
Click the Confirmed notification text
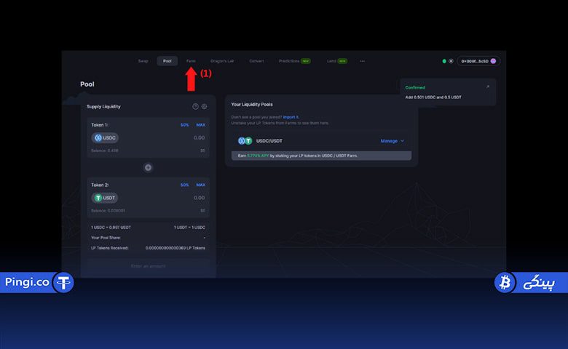pyautogui.click(x=415, y=87)
